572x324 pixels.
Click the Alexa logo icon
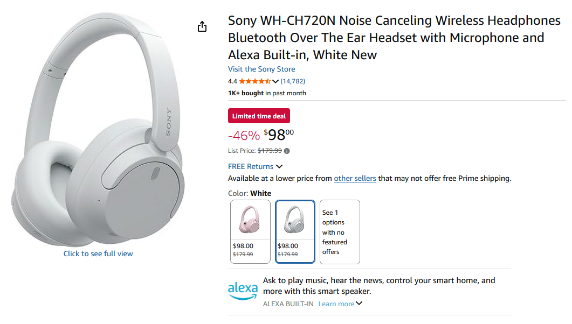[243, 291]
